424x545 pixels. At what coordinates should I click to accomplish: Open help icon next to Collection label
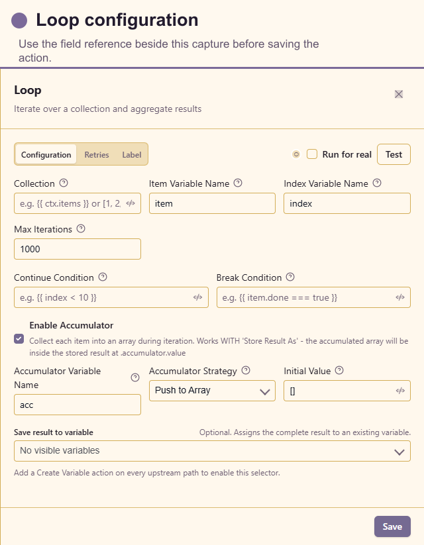[64, 183]
